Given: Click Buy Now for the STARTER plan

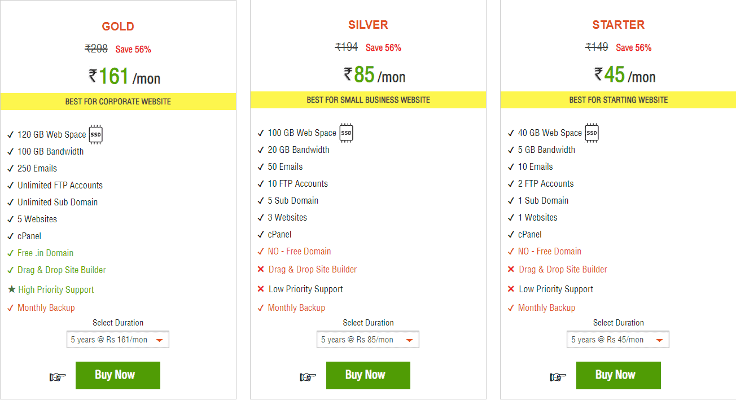Looking at the screenshot, I should (618, 375).
